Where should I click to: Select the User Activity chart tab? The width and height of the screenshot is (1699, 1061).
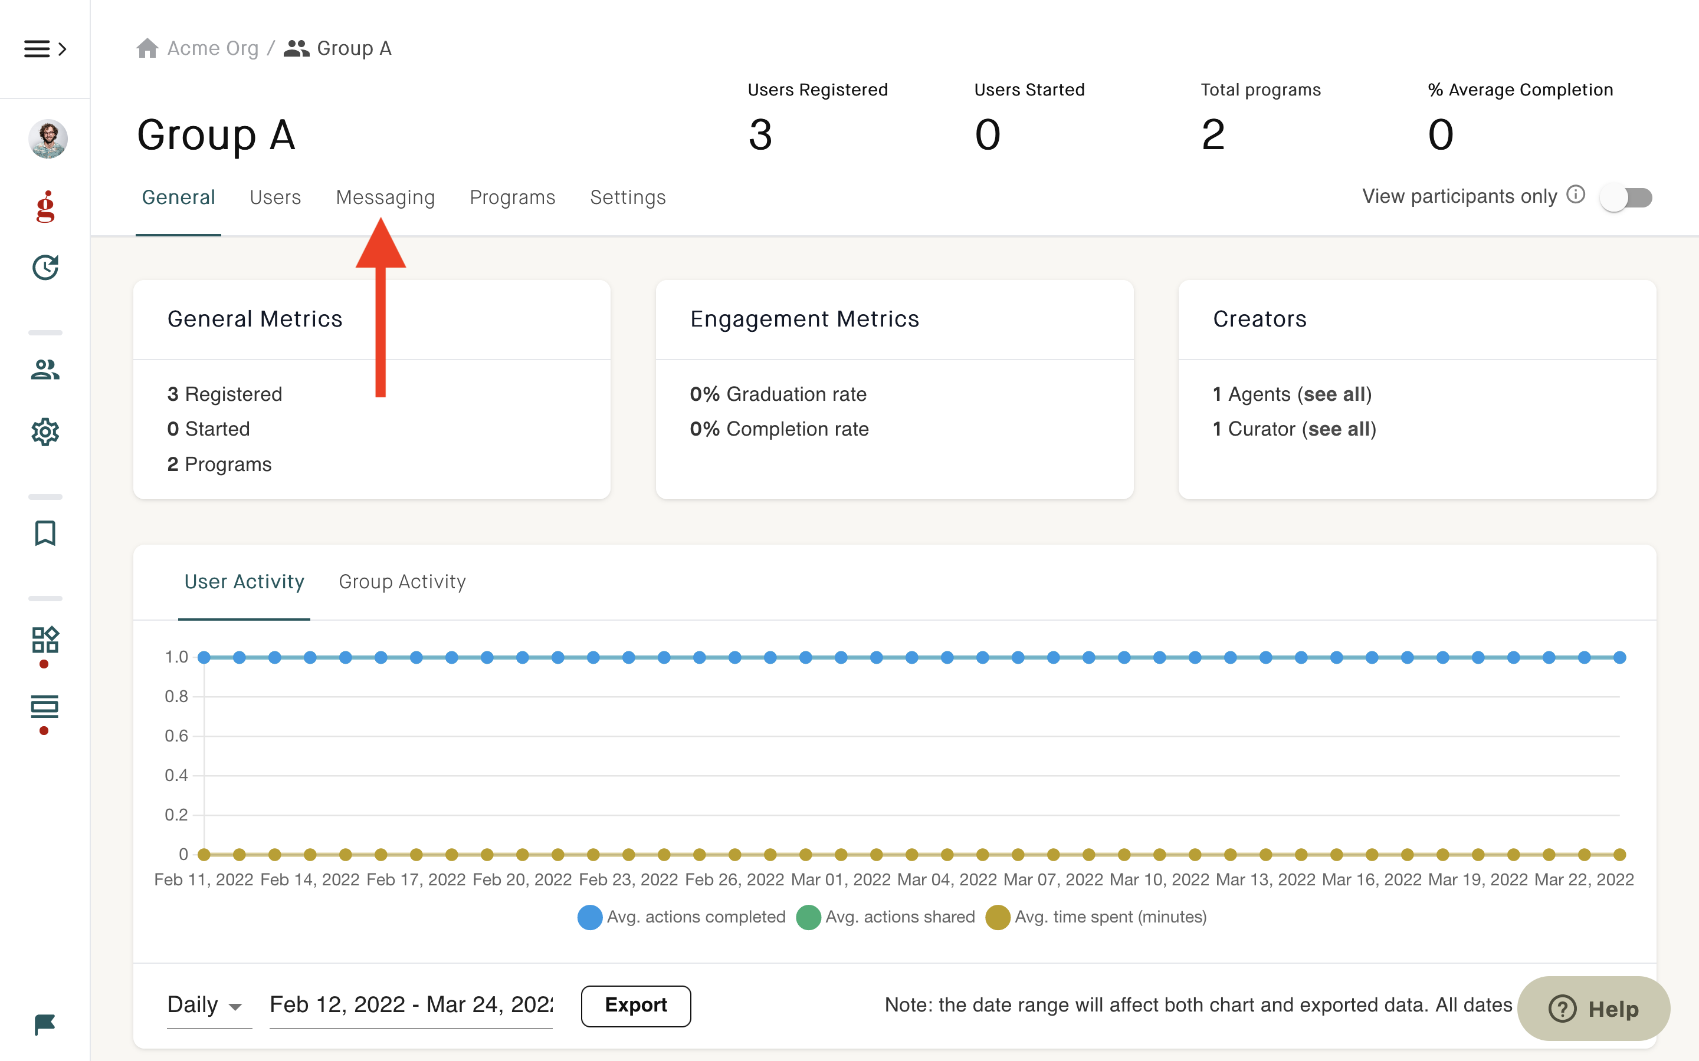pos(244,582)
